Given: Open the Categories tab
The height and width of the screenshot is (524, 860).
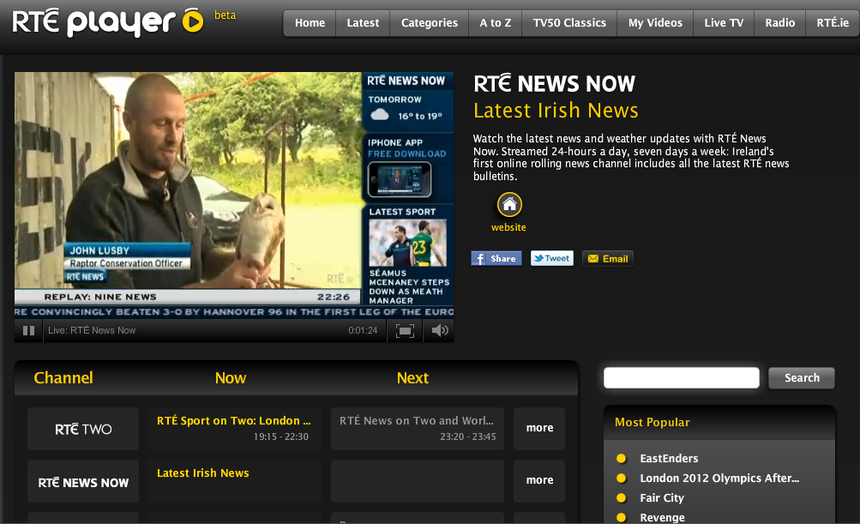Looking at the screenshot, I should tap(430, 23).
